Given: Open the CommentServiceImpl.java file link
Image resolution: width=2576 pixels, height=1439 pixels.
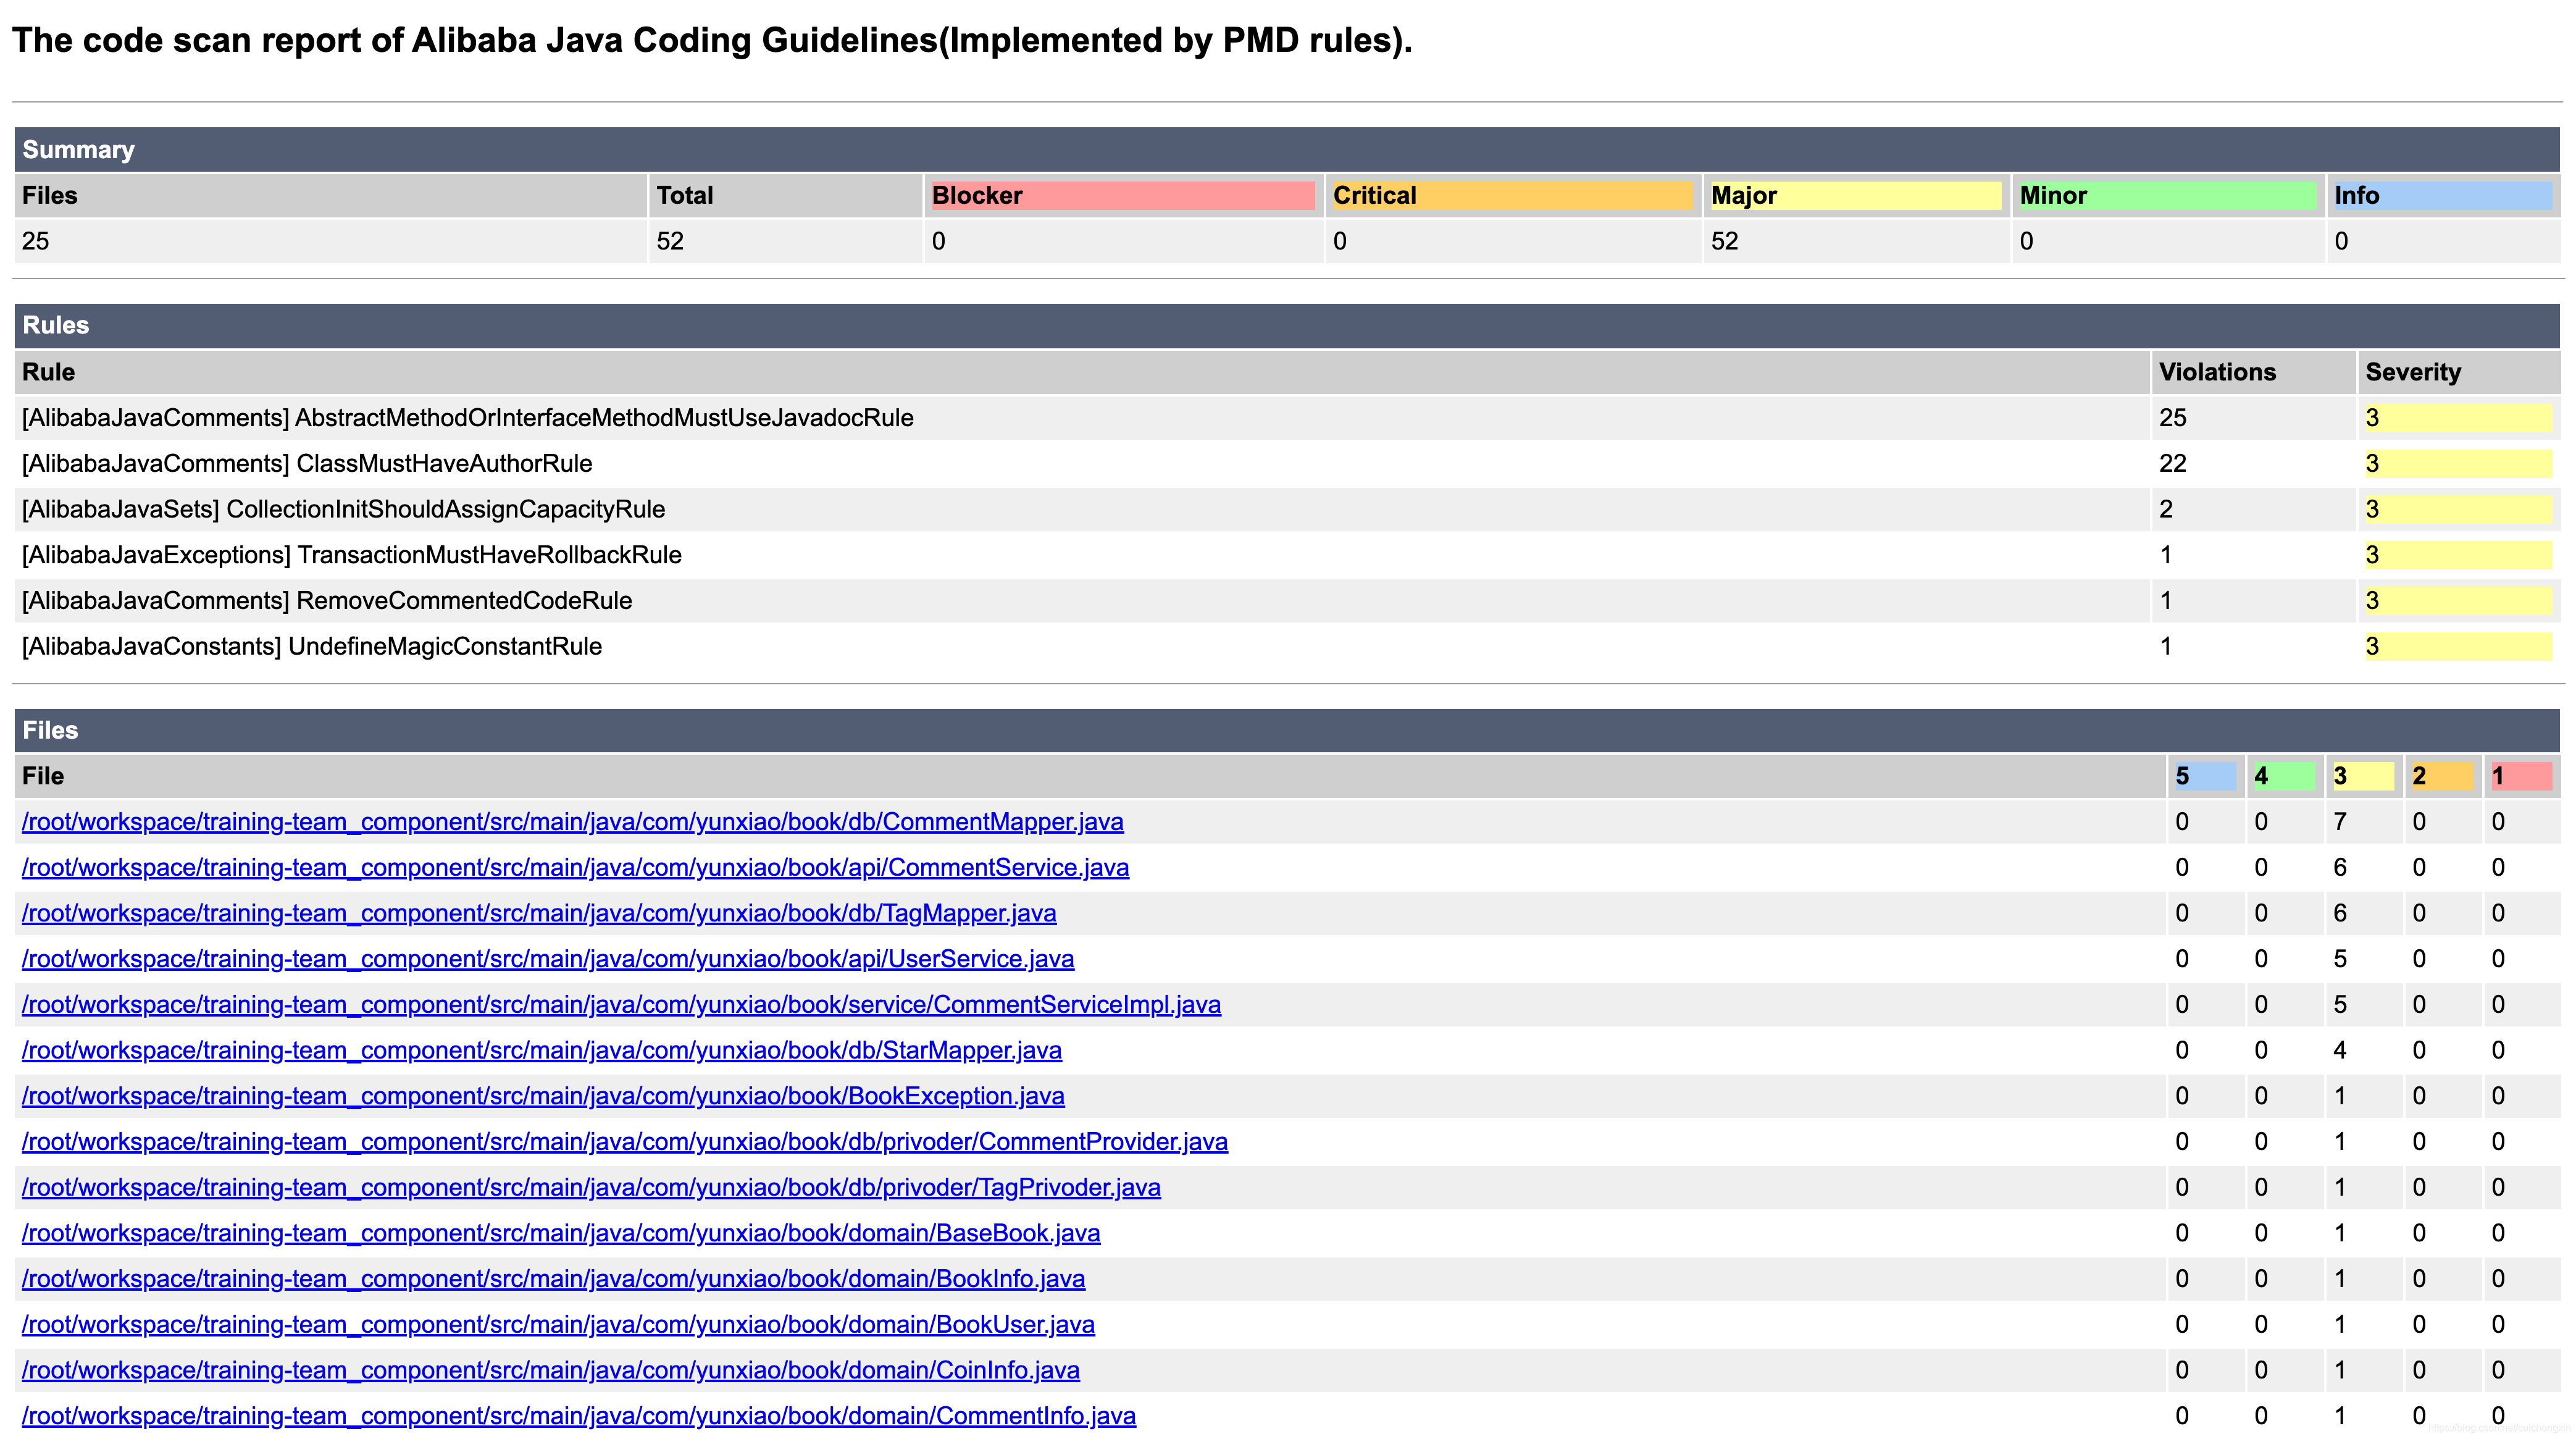Looking at the screenshot, I should (621, 1005).
